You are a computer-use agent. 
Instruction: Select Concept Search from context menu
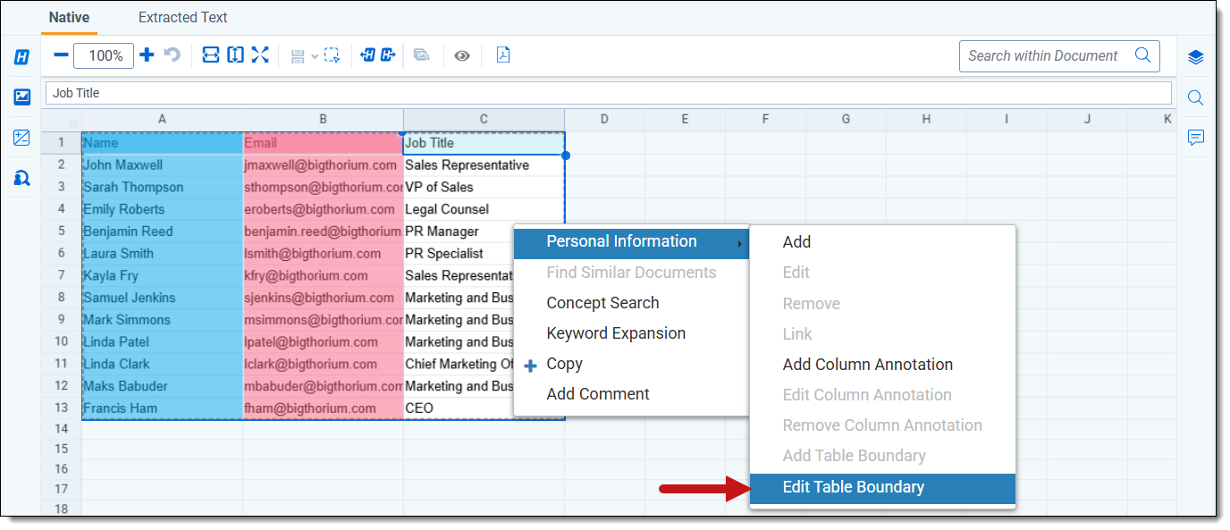(x=602, y=303)
